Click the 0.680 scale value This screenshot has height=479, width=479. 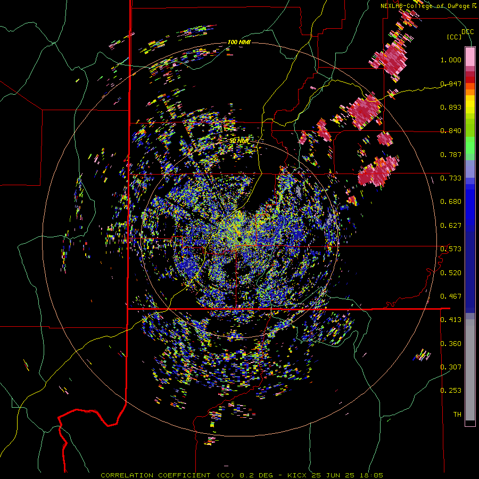tap(451, 202)
